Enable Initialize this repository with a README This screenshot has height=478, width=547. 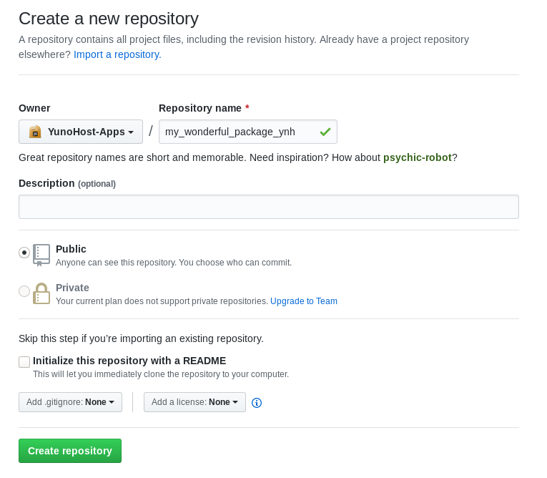point(24,362)
